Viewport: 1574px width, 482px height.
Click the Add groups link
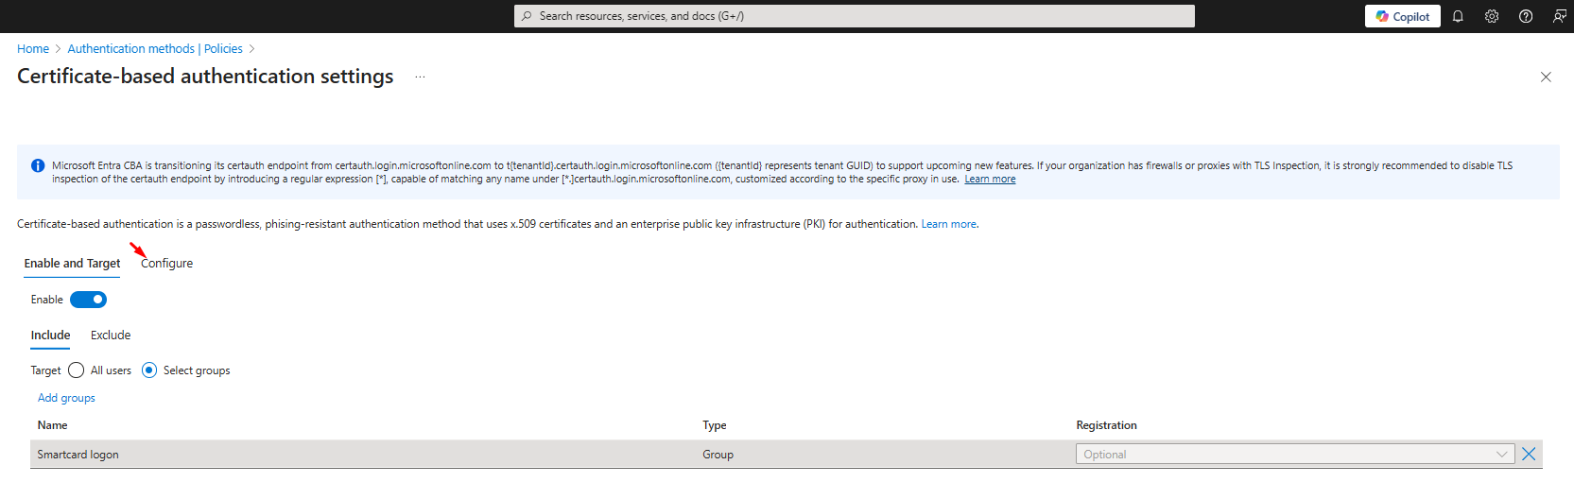[66, 398]
